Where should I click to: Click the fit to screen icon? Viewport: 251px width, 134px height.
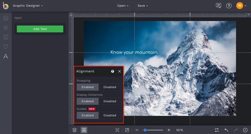click(x=117, y=130)
